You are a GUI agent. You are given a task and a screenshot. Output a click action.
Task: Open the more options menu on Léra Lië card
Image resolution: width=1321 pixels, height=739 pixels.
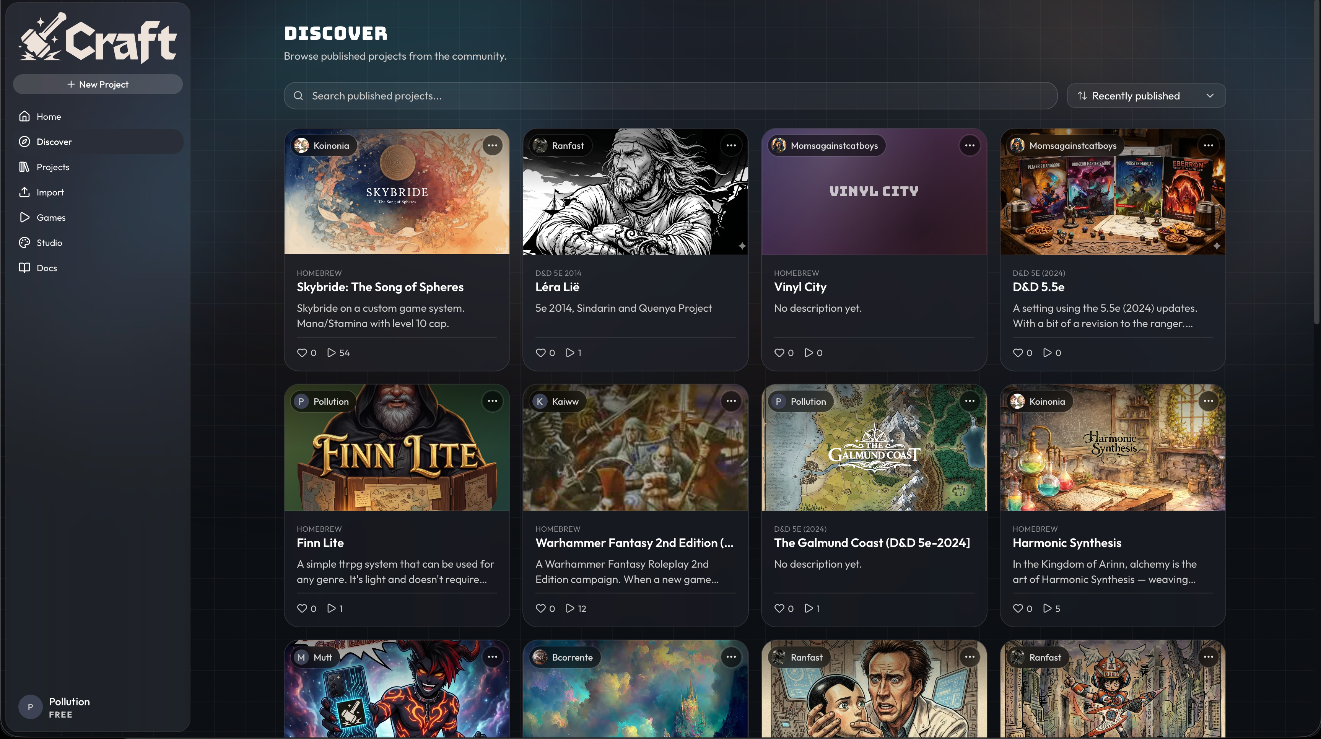(731, 145)
